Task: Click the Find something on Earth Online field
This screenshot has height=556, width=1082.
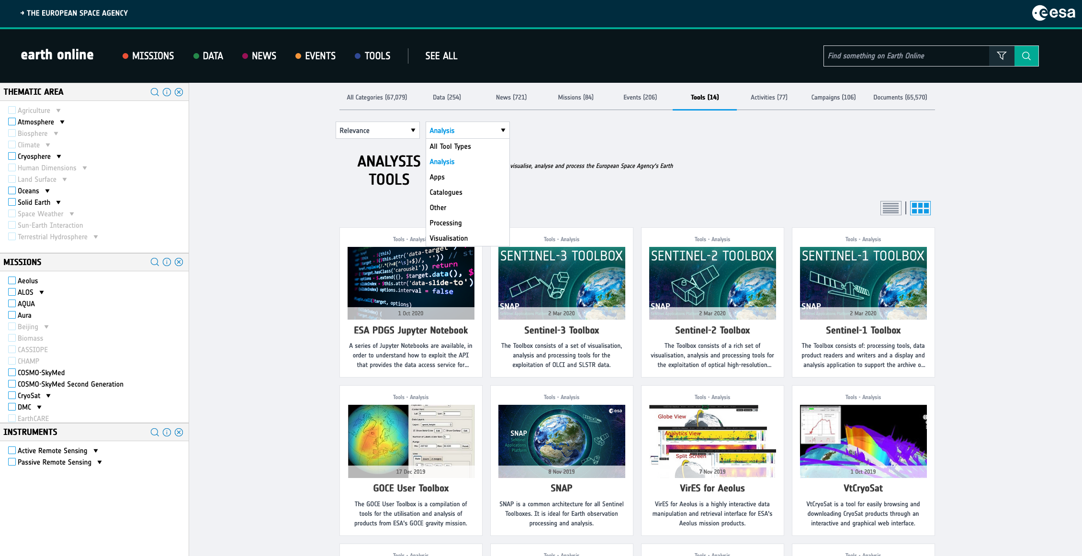Action: pos(906,56)
